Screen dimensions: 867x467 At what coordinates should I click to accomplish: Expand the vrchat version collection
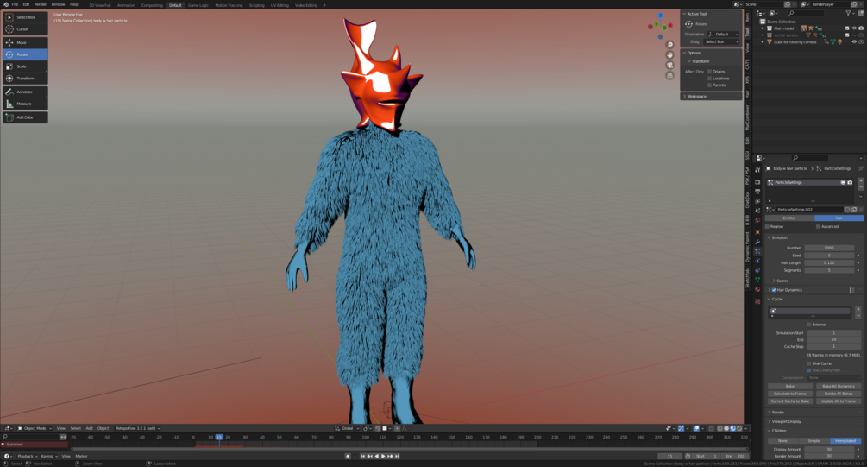pyautogui.click(x=763, y=35)
